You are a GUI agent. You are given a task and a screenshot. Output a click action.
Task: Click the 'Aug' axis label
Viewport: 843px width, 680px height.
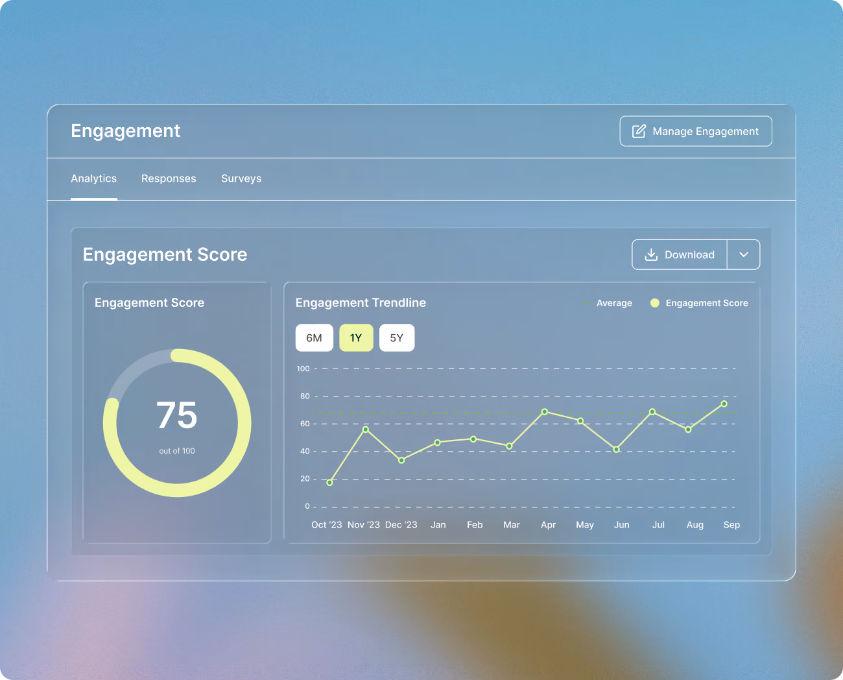tap(695, 525)
